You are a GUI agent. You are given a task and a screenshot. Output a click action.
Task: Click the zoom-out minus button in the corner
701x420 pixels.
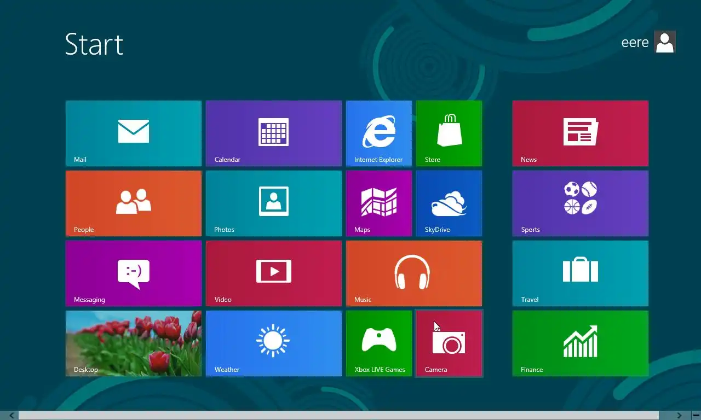[696, 416]
